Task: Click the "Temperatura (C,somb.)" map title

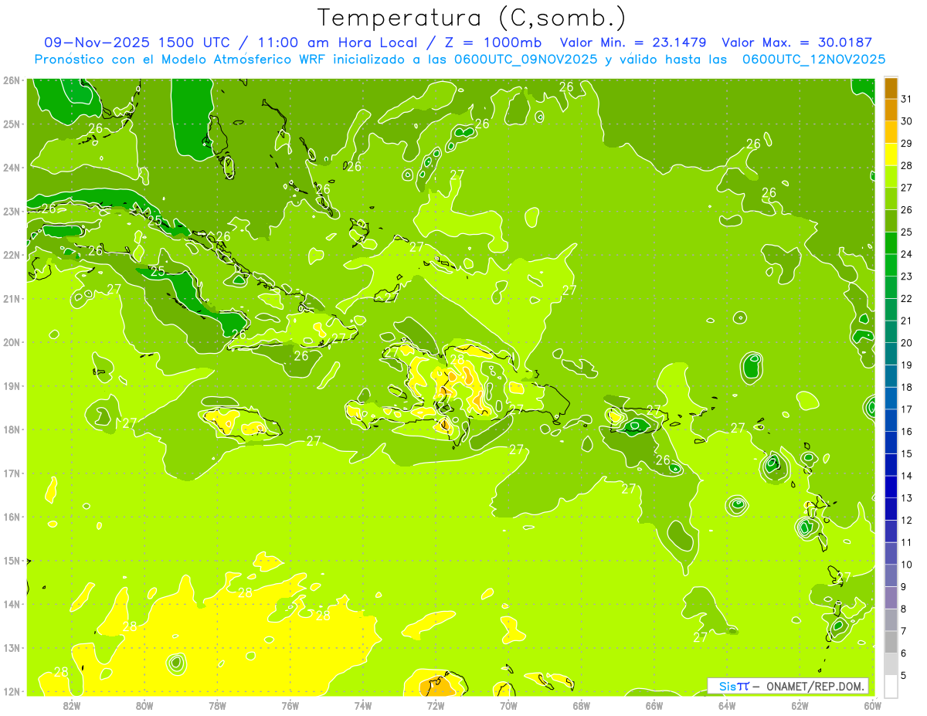Action: 472,18
